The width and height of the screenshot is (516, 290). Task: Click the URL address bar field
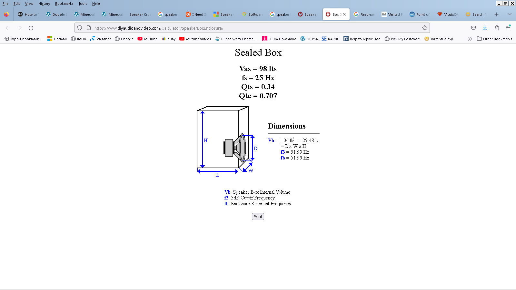coord(252,28)
